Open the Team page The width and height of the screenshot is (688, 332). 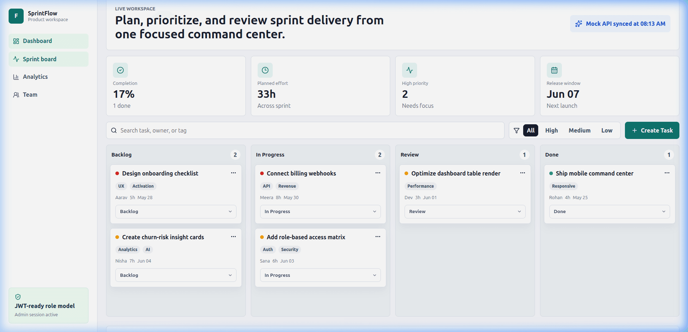point(48,95)
